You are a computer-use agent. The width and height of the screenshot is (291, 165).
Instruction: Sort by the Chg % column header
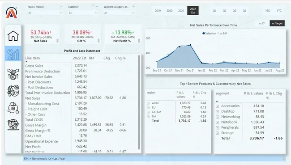click(120, 58)
